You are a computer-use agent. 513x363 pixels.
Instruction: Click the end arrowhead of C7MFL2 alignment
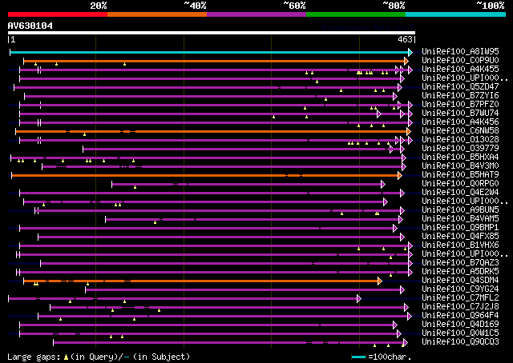tap(359, 299)
